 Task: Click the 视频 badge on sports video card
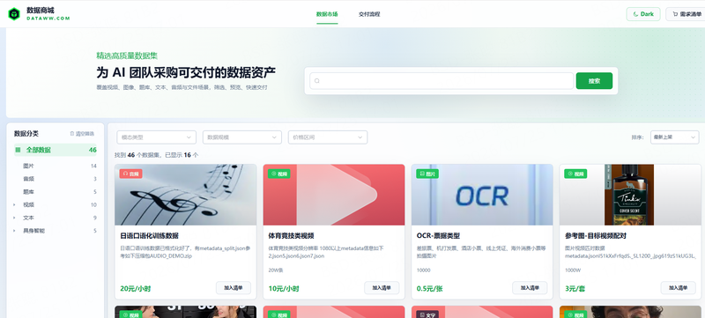[278, 174]
